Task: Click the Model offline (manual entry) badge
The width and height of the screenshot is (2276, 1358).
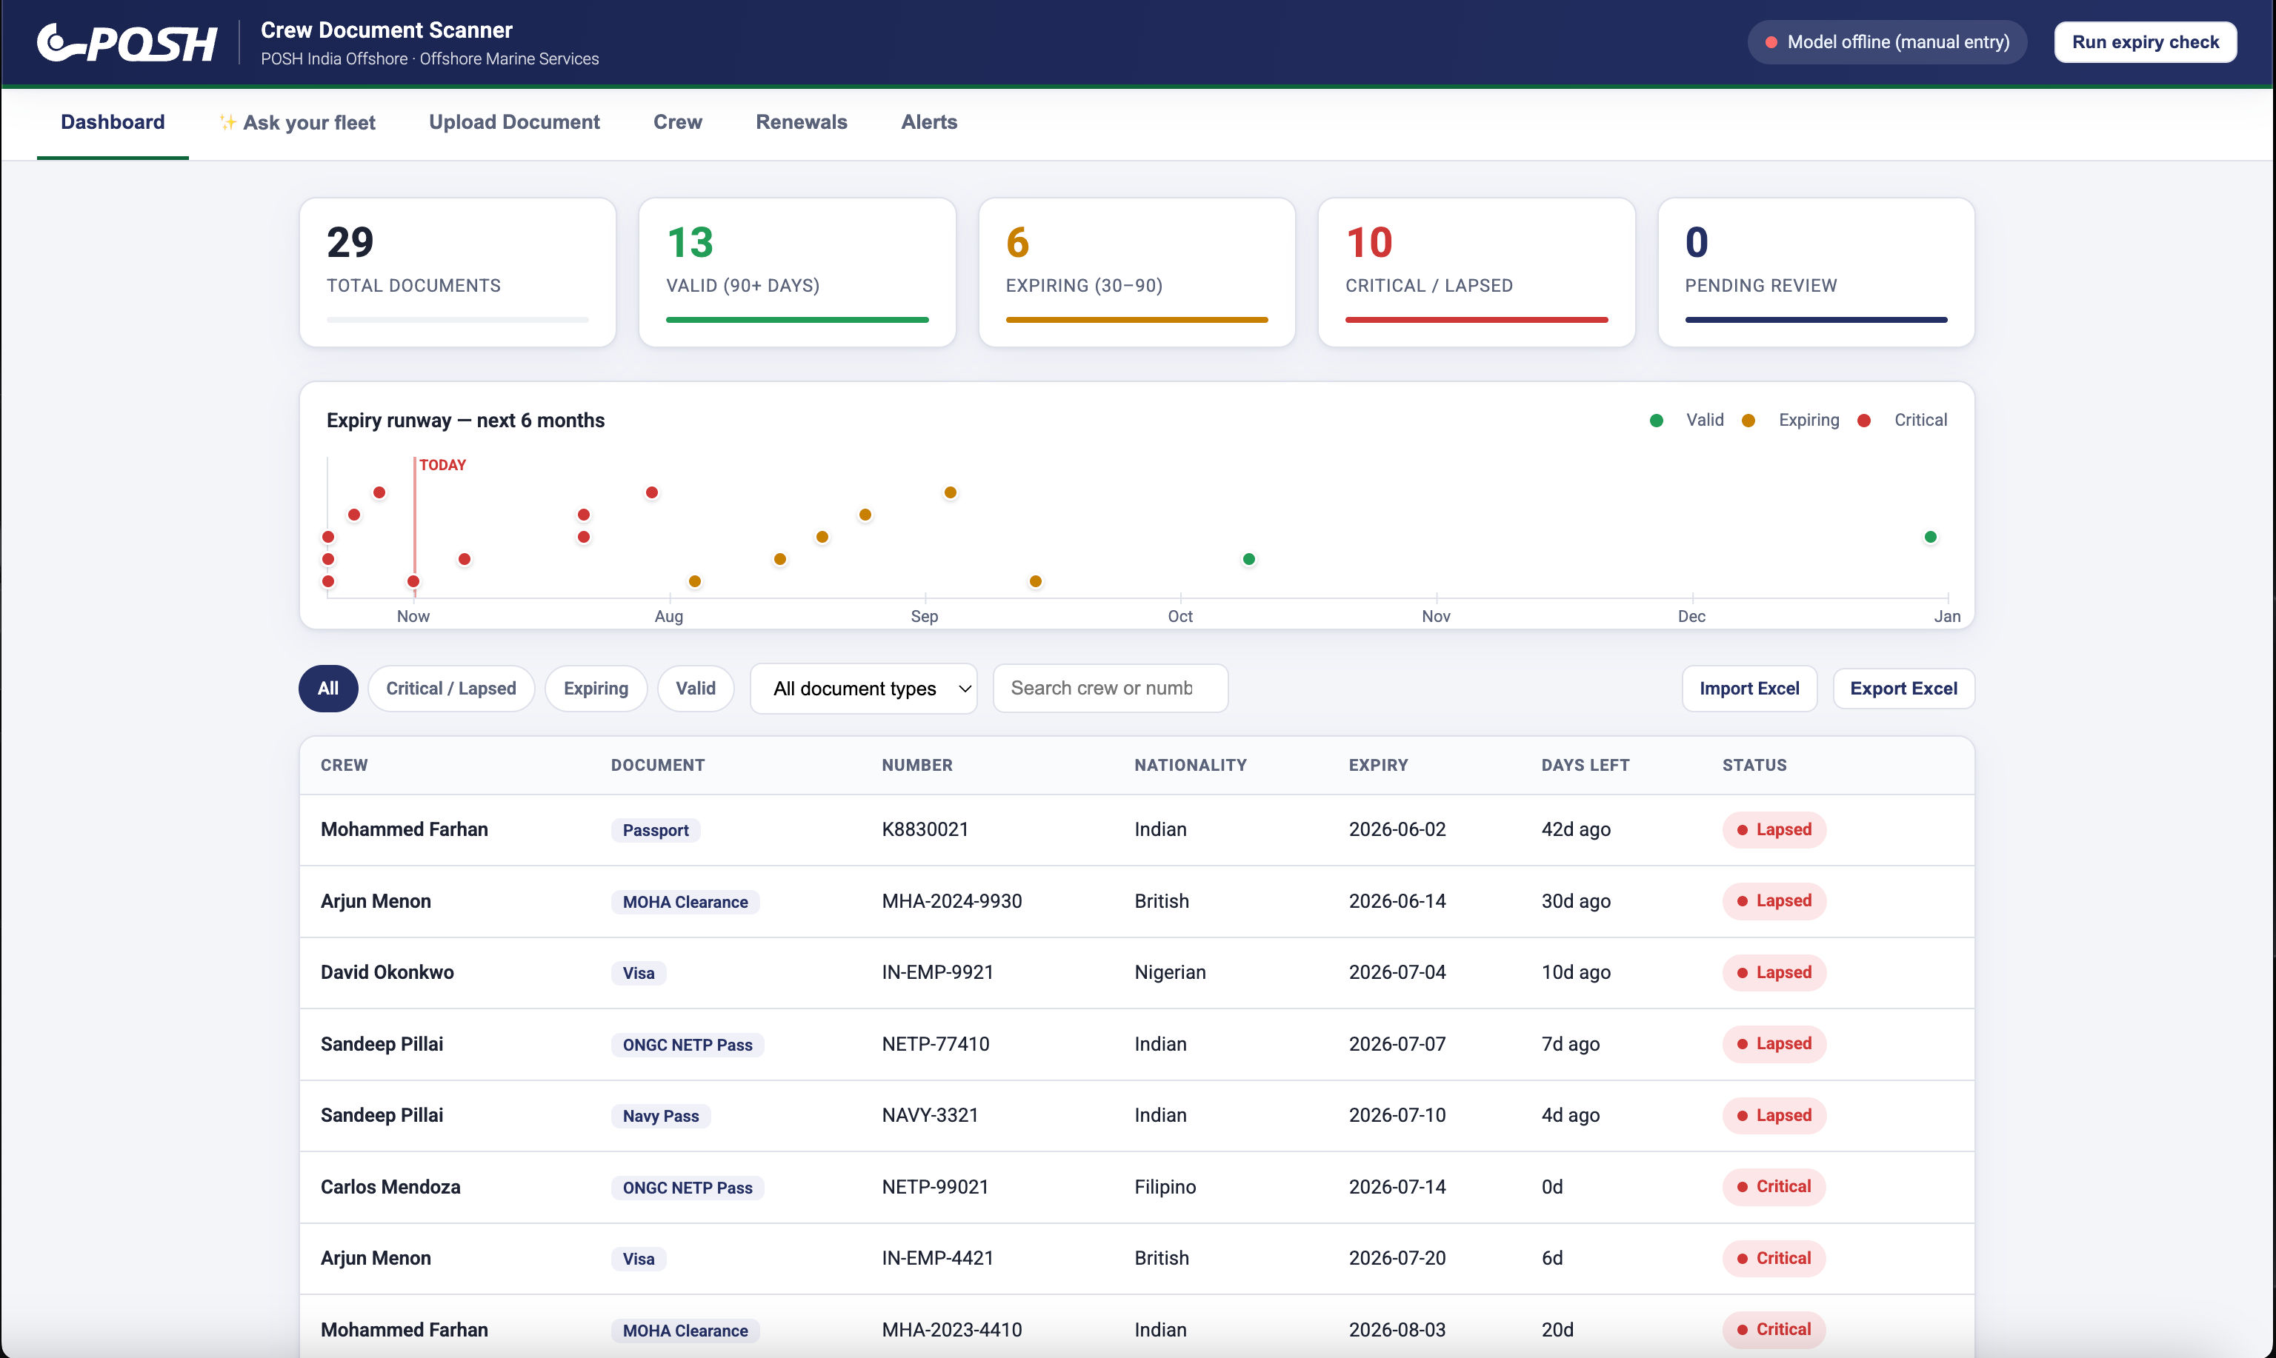Action: 1887,42
